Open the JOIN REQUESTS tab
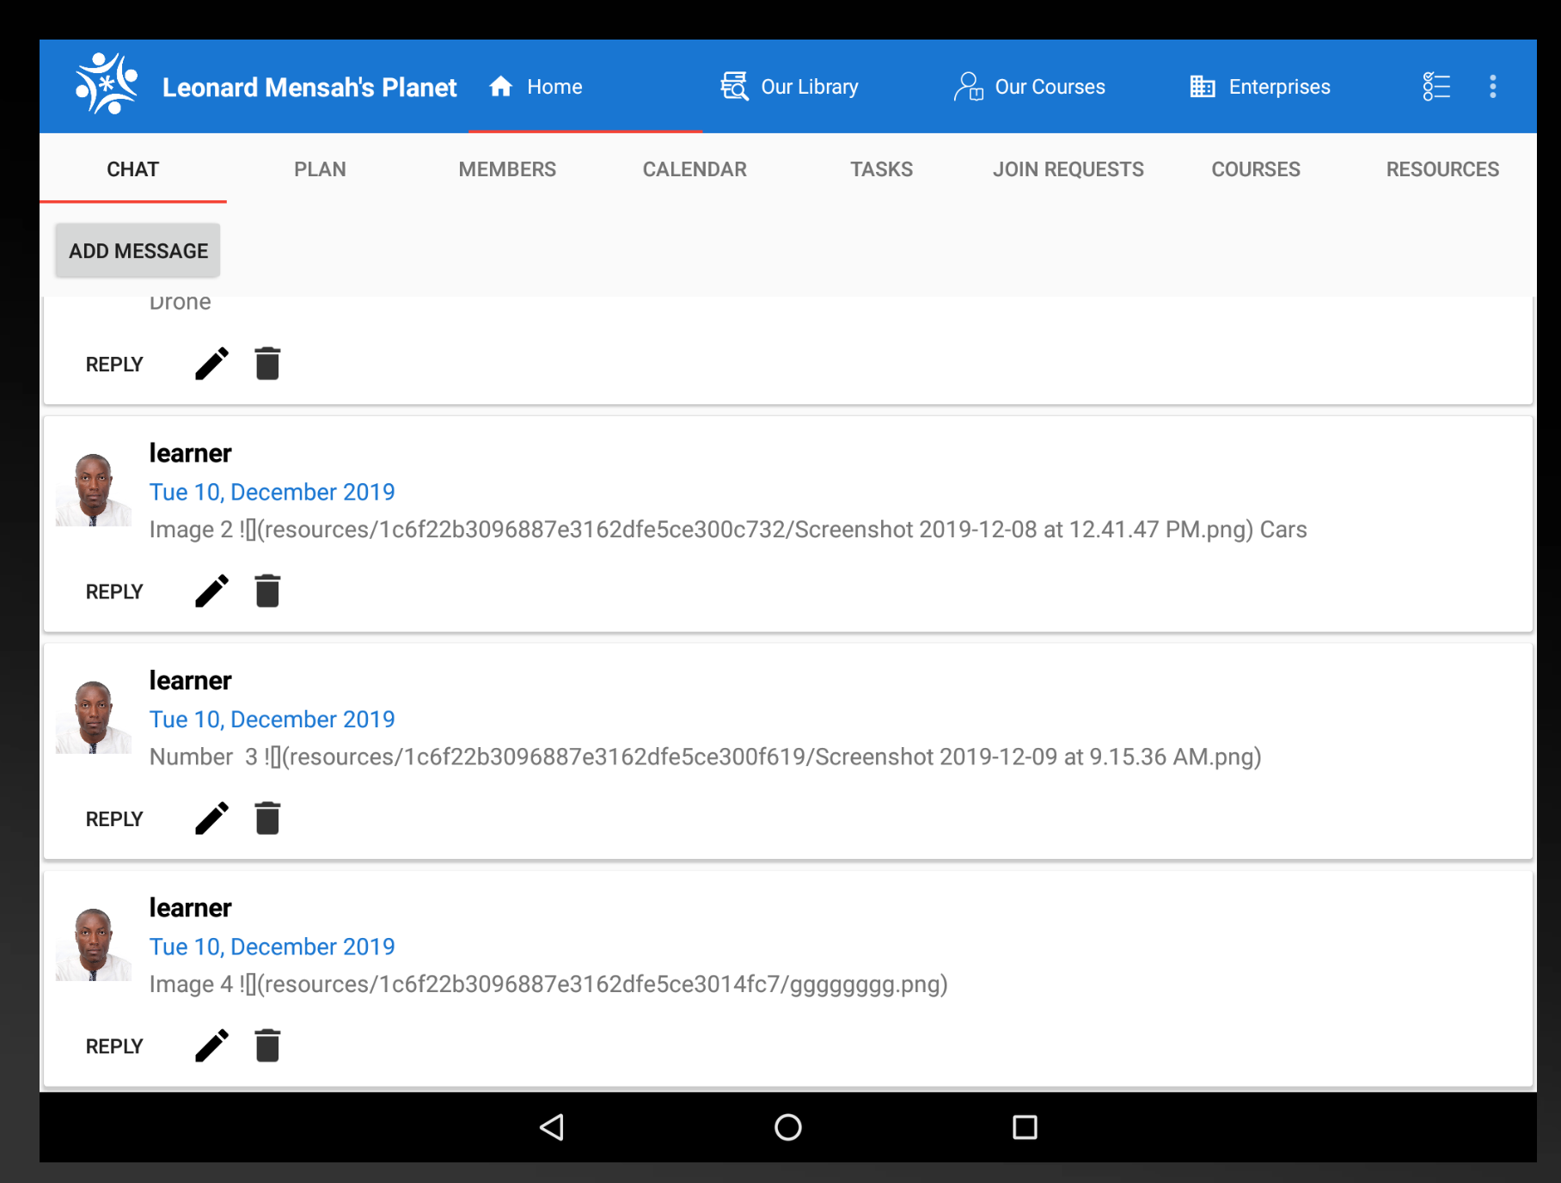 tap(1068, 169)
